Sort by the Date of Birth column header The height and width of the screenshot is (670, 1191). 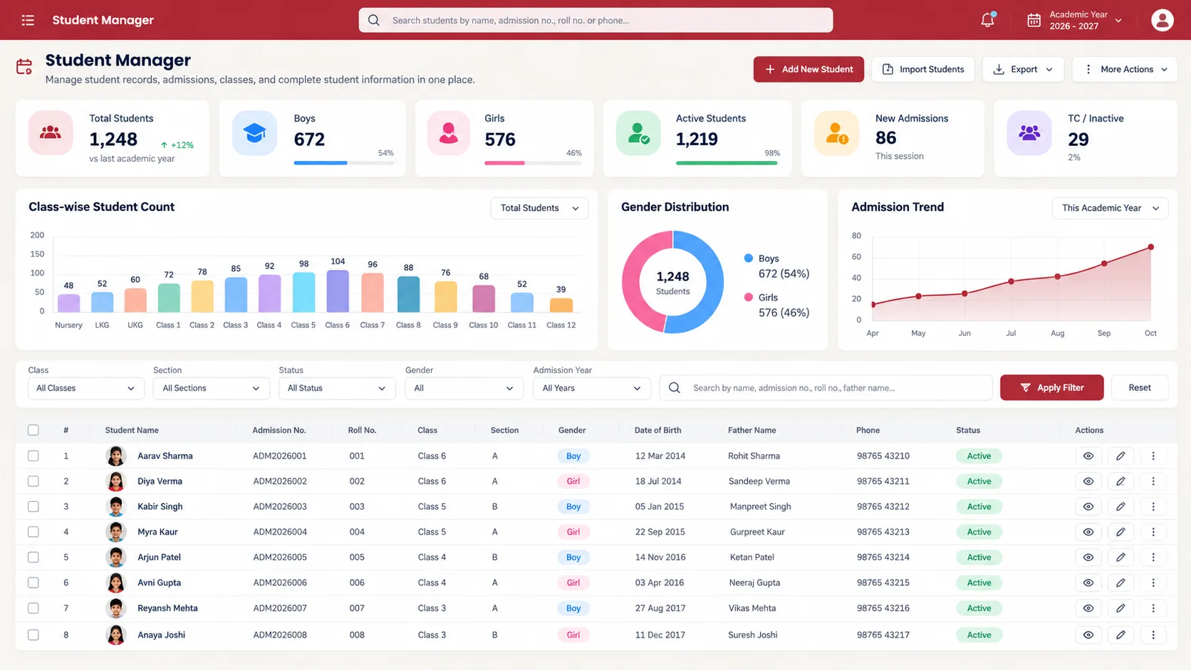coord(657,430)
